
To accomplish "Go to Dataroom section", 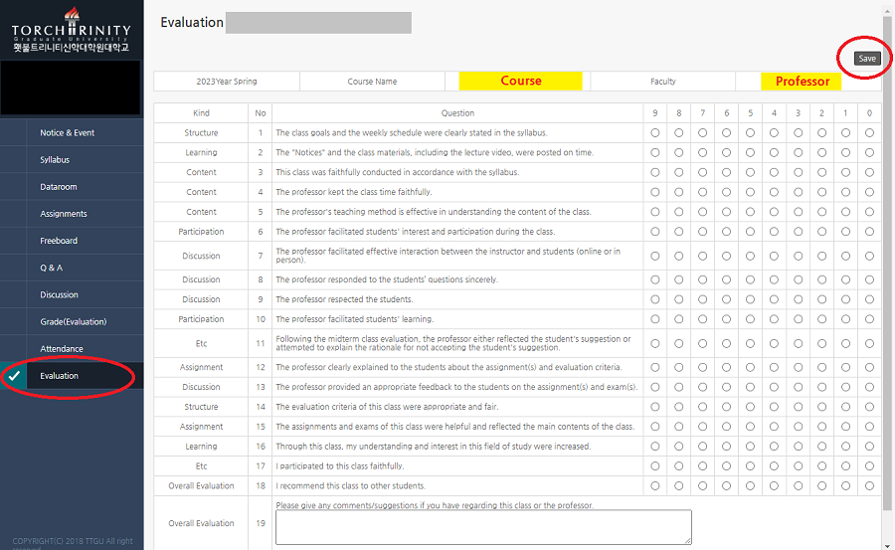I will [59, 187].
